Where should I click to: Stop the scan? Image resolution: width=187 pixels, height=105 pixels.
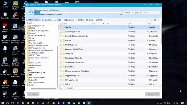pos(136,13)
